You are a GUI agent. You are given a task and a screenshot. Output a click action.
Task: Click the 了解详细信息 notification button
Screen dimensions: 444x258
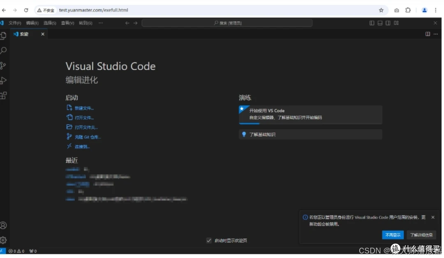(x=421, y=235)
